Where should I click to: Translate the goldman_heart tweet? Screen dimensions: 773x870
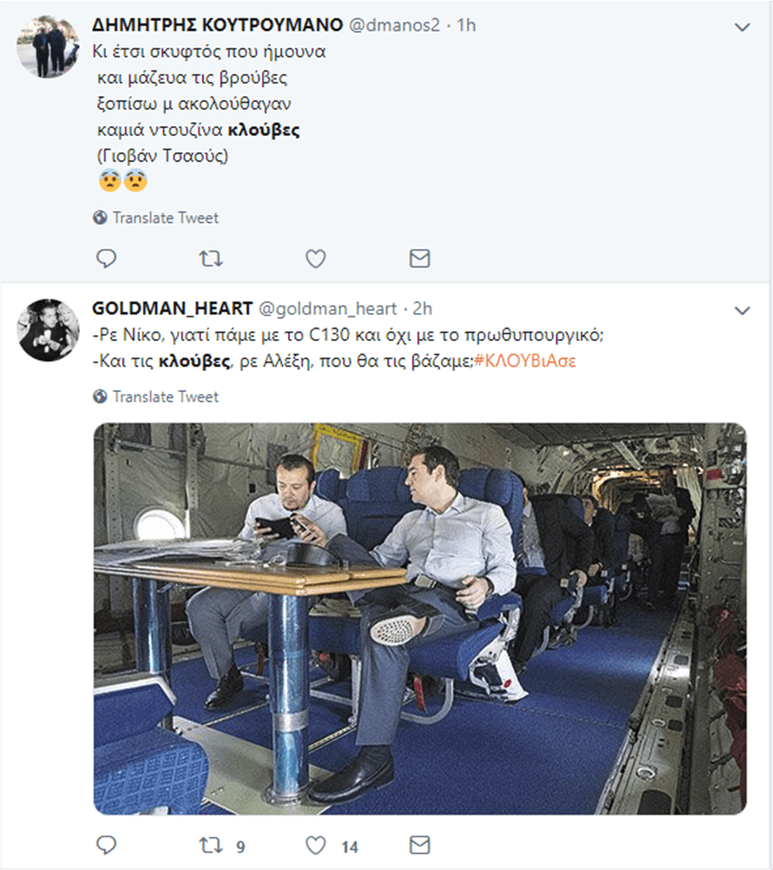click(x=165, y=396)
